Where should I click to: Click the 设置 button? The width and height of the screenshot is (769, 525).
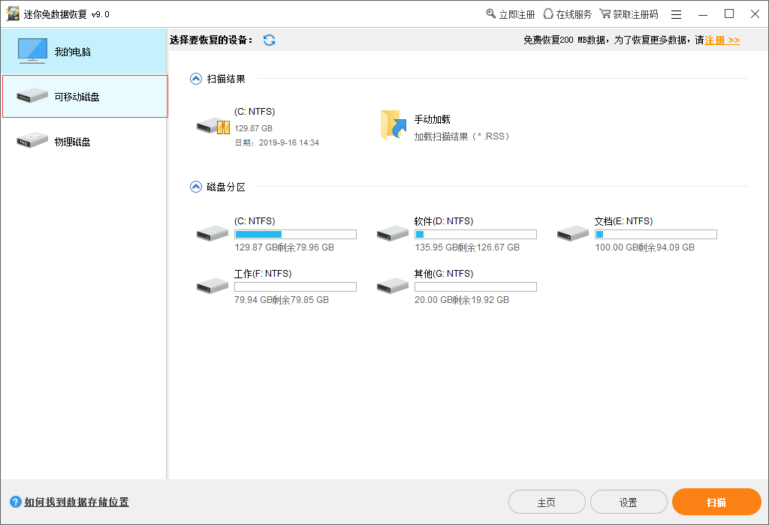tap(629, 502)
